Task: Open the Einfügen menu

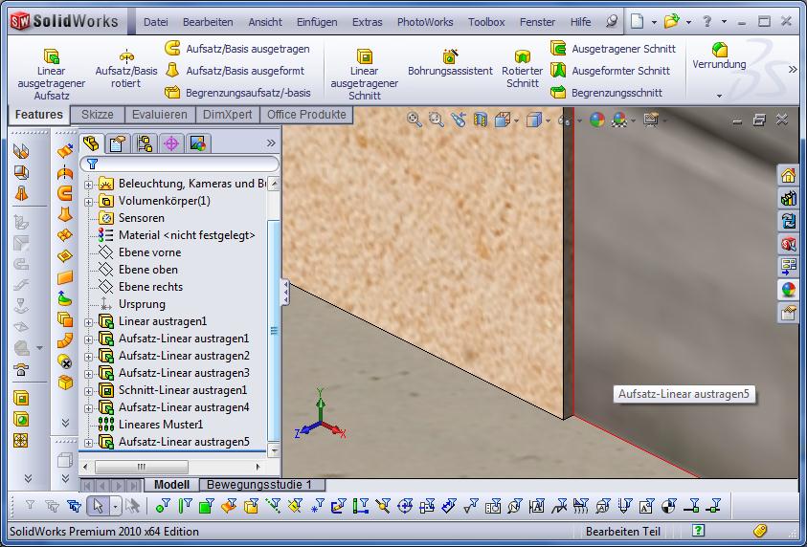Action: tap(316, 22)
